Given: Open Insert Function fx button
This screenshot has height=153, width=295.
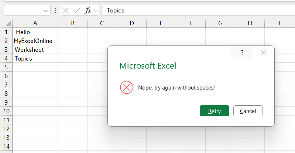Looking at the screenshot, I should click(88, 10).
